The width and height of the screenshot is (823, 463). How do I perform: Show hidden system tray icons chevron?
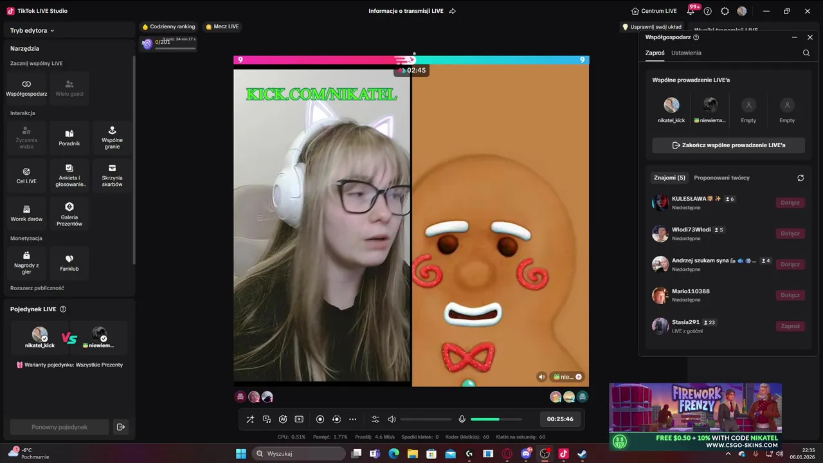[x=728, y=454]
